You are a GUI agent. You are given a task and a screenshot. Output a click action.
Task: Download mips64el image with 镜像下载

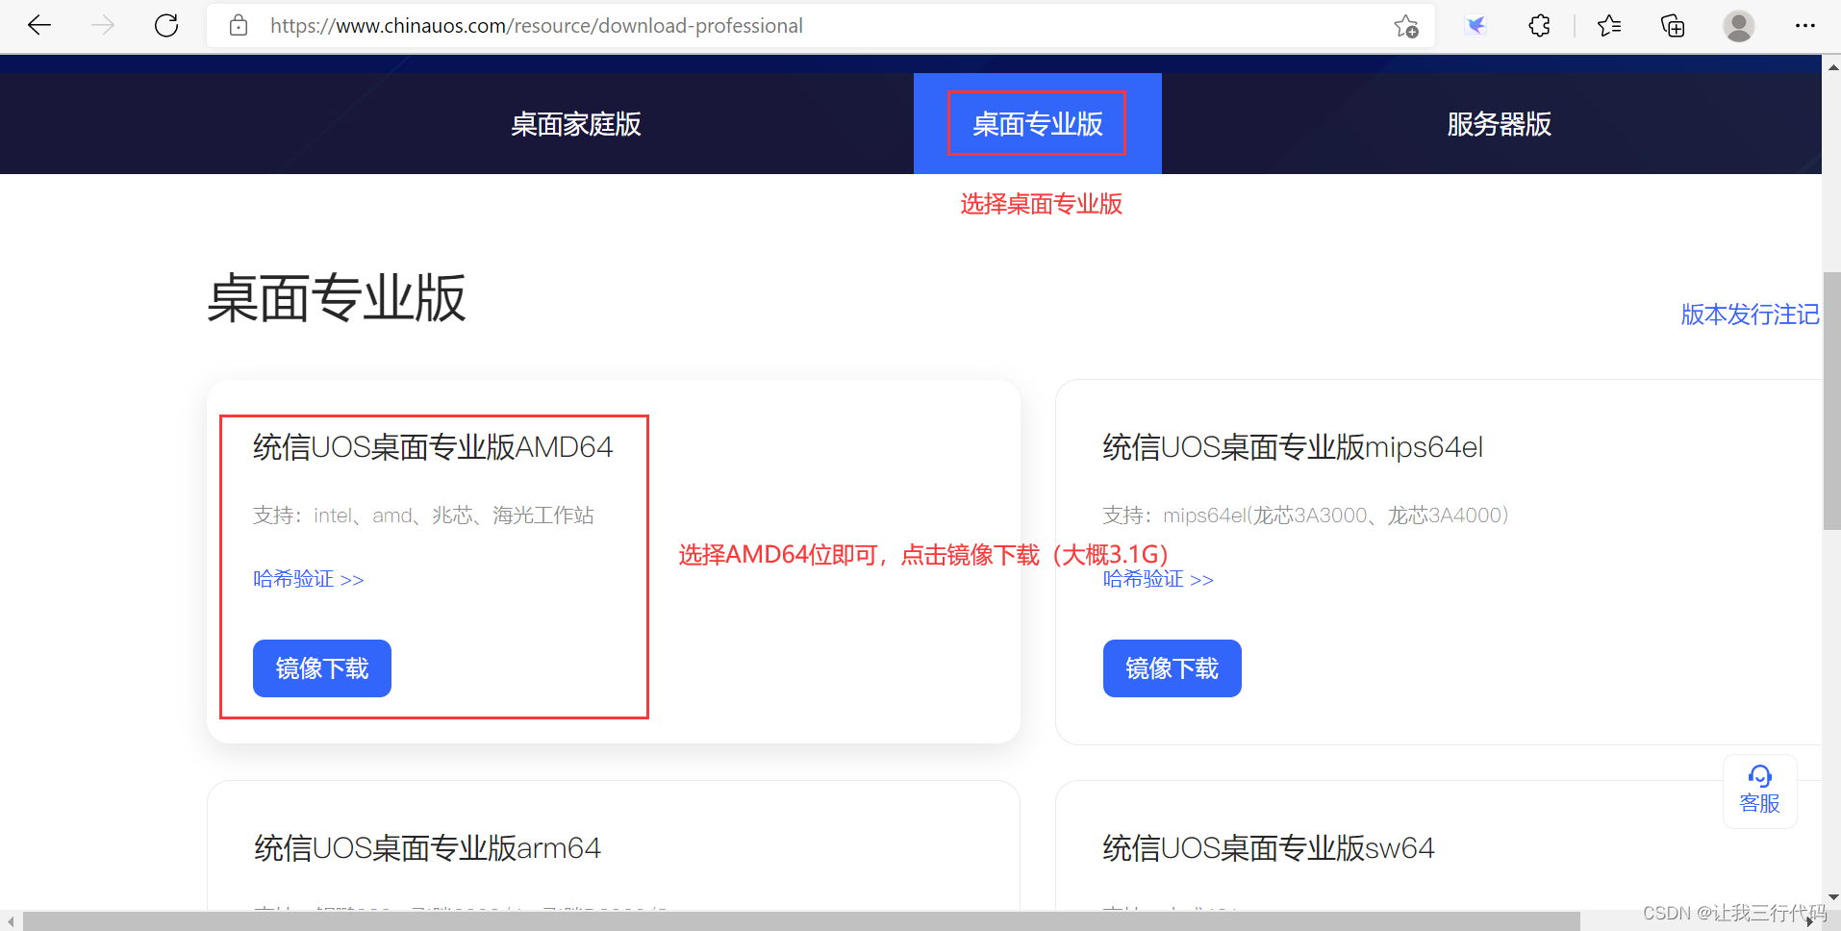click(1172, 668)
